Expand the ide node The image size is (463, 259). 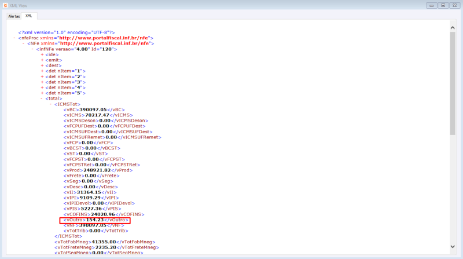point(42,54)
